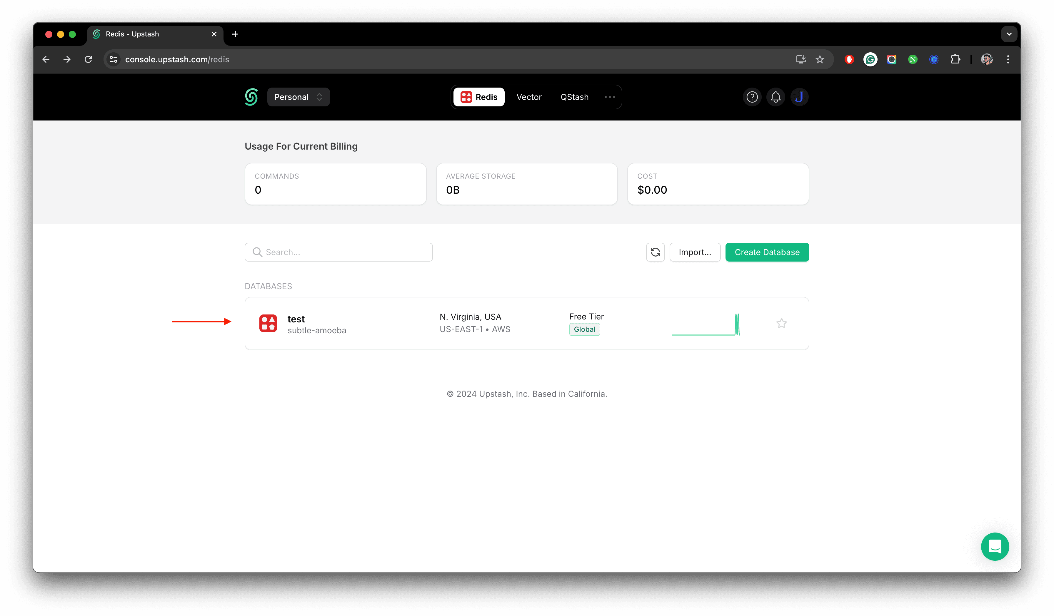Click the test database usage sparkline chart
Viewport: 1054px width, 616px height.
pyautogui.click(x=705, y=324)
